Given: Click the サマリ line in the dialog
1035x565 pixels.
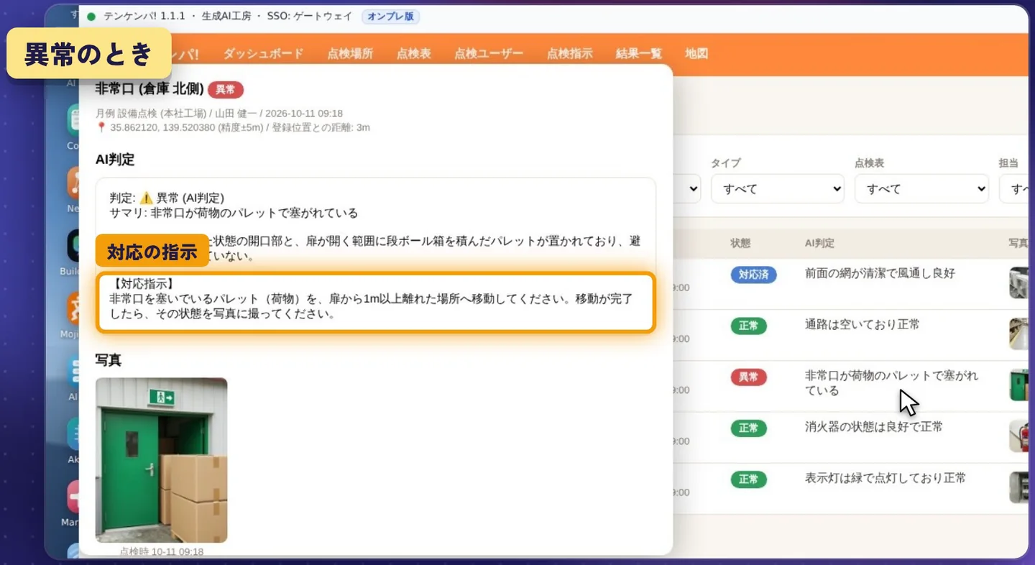Looking at the screenshot, I should tap(234, 213).
